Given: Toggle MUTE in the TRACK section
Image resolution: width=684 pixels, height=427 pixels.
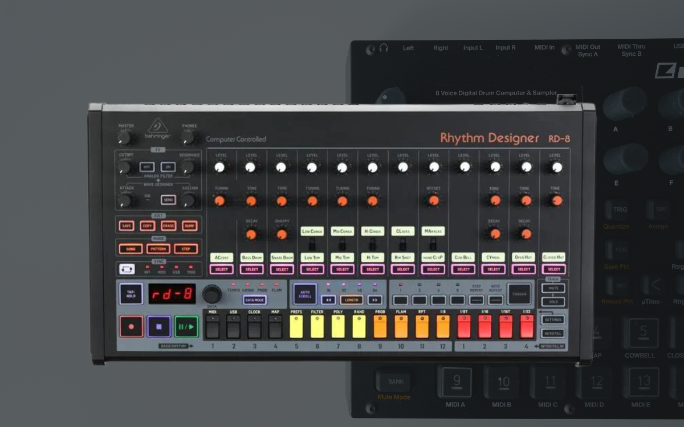Looking at the screenshot, I should point(553,288).
